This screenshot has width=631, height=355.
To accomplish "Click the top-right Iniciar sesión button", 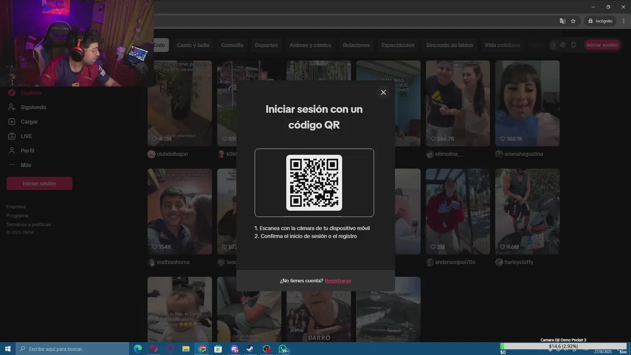I will pyautogui.click(x=602, y=45).
